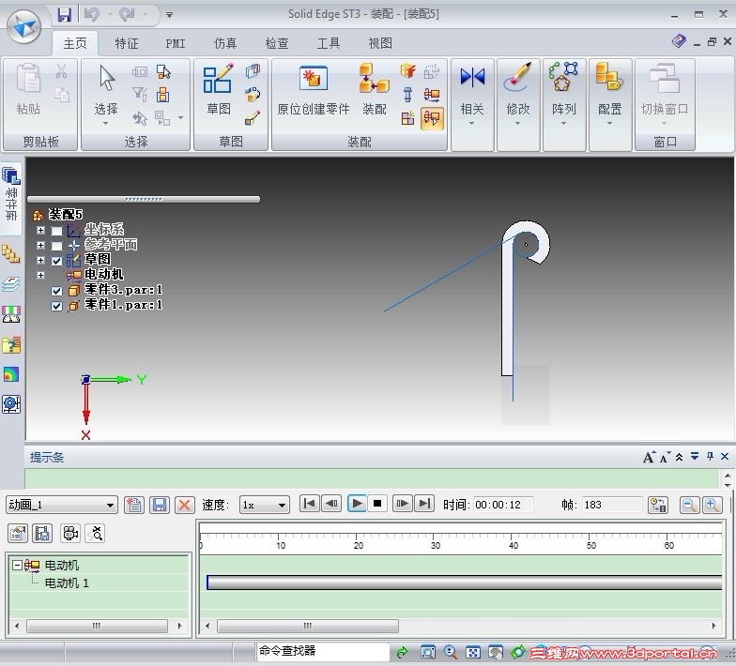Open the engineering reference gear sidebar icon

[x=11, y=403]
